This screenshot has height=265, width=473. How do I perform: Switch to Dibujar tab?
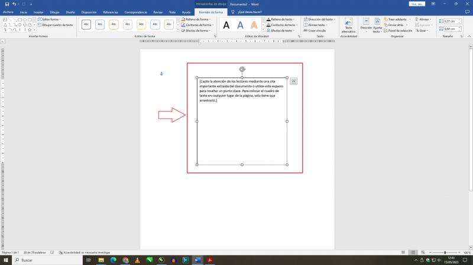54,12
